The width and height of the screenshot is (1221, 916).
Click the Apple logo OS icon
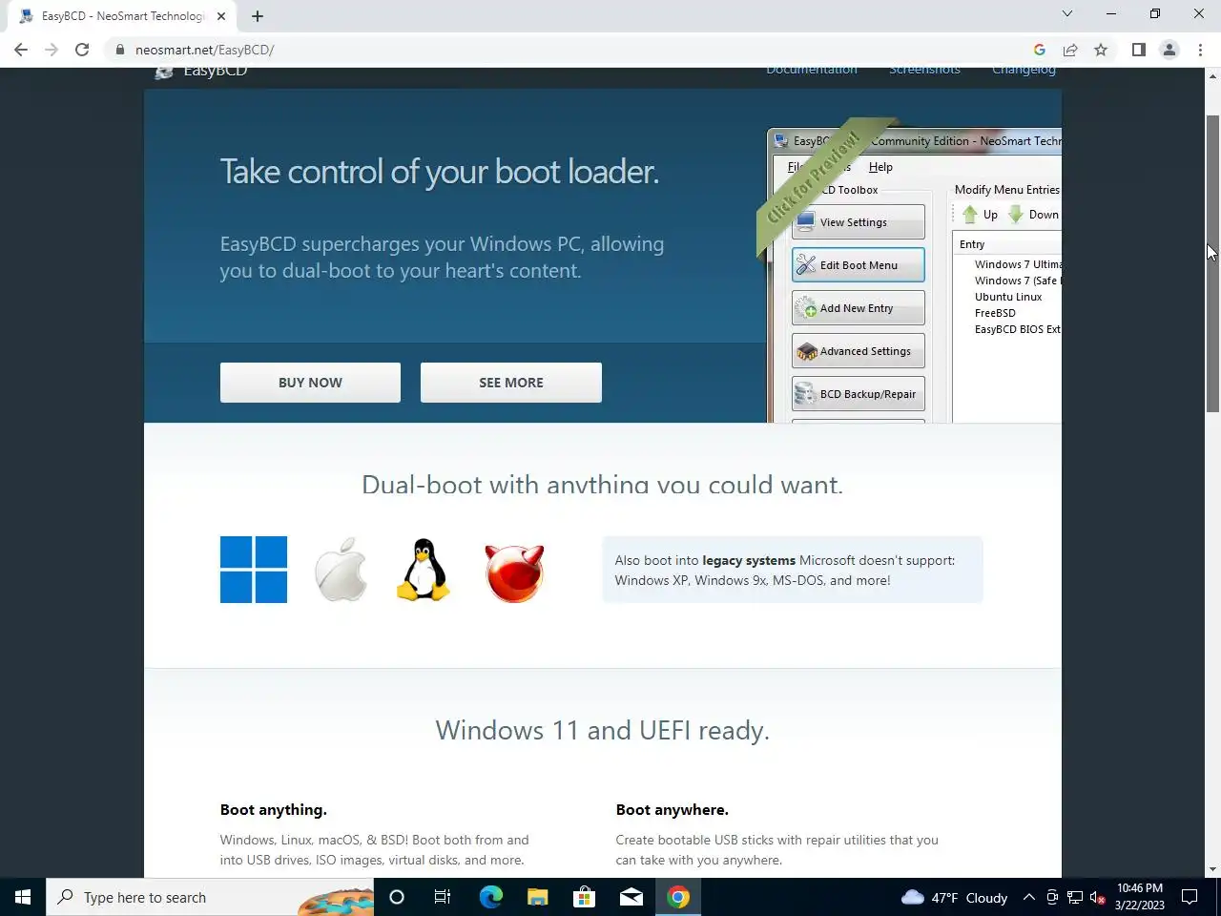coord(341,570)
